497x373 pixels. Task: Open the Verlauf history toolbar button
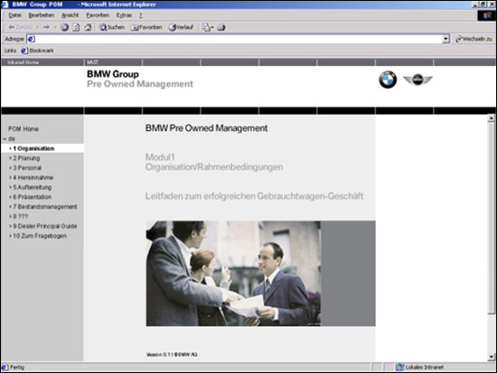(x=181, y=28)
